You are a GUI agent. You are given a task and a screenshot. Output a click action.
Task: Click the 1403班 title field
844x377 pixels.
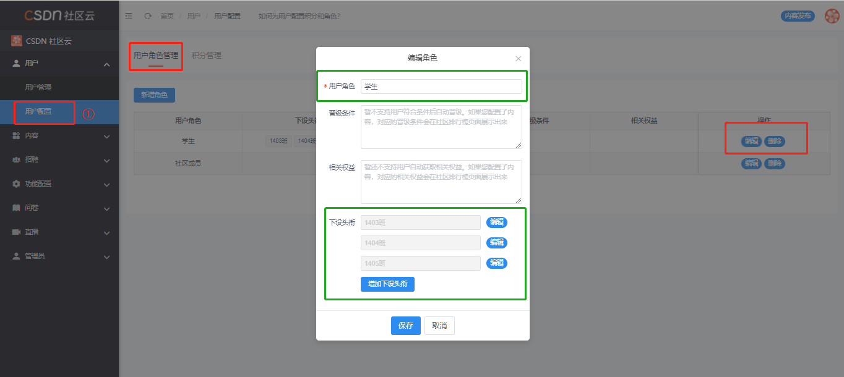coord(421,222)
